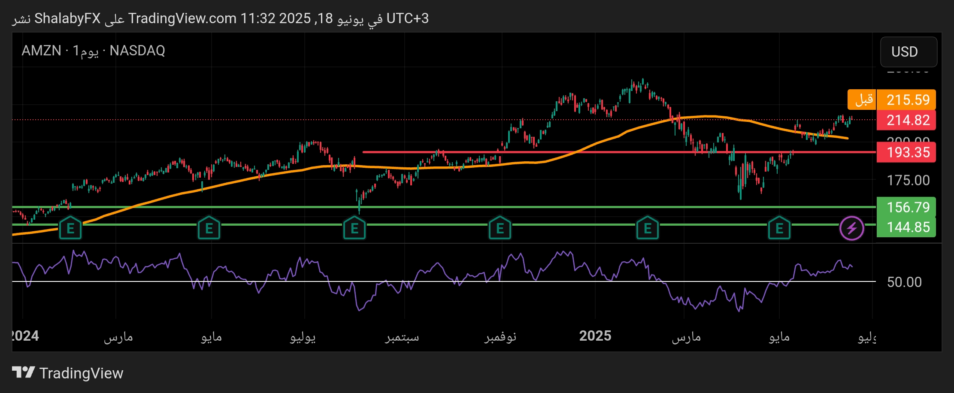
Task: Click the 214.82 red current price label
Action: [x=906, y=120]
